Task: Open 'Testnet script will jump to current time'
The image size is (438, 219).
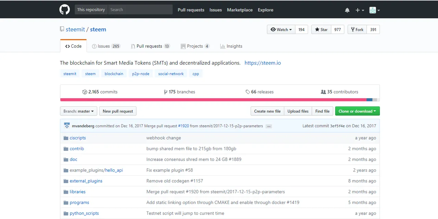Action: click(x=185, y=213)
